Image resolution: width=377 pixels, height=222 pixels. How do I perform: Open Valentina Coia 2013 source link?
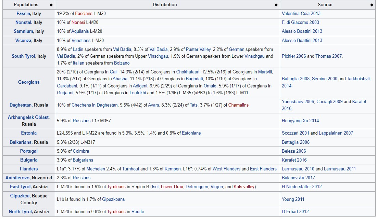[x=301, y=14]
